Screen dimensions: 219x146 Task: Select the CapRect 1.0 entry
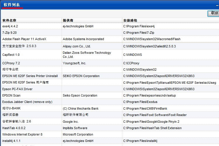point(11,55)
